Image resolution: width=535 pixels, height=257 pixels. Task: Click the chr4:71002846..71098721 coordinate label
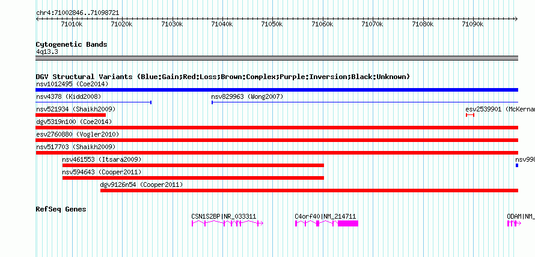click(x=78, y=13)
